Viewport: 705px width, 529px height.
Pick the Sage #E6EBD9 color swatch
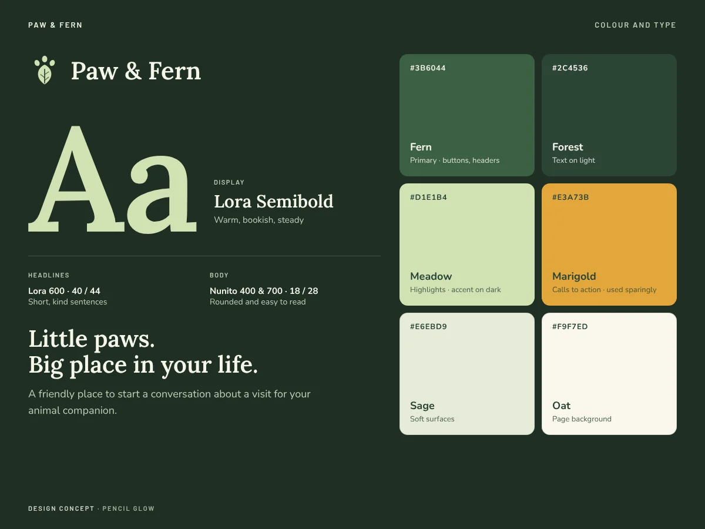coord(467,374)
